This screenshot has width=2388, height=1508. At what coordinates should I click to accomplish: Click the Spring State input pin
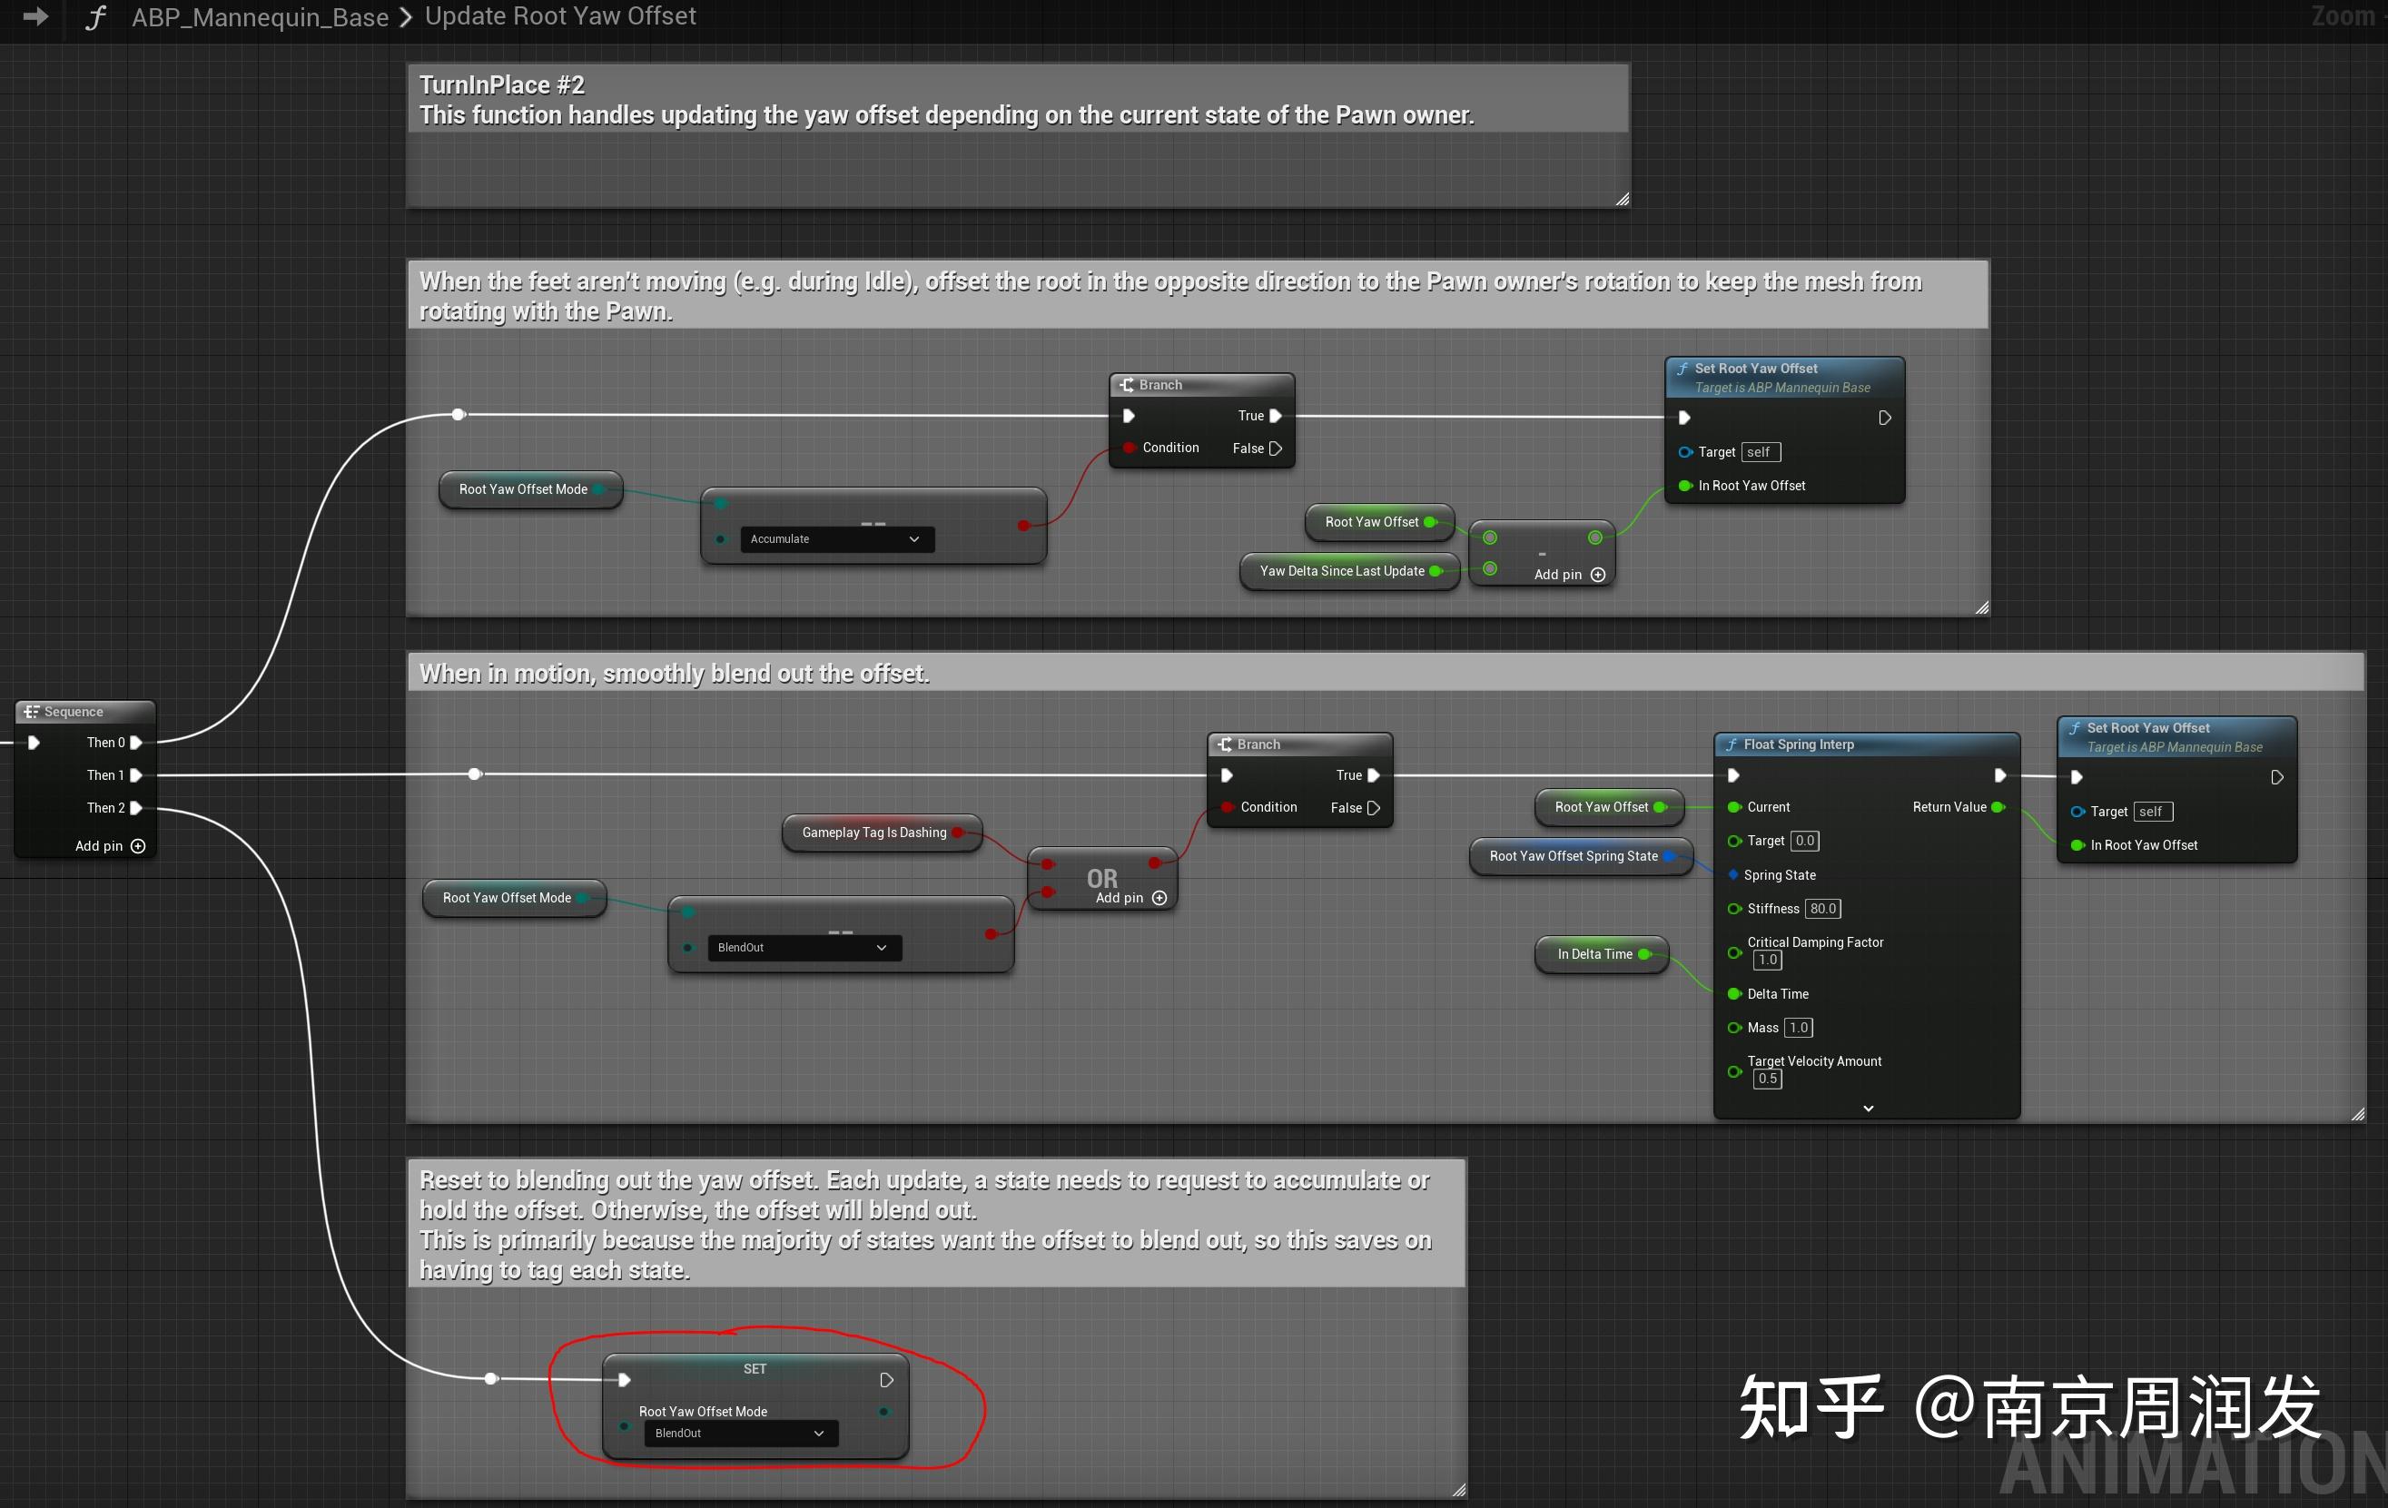pos(1732,874)
